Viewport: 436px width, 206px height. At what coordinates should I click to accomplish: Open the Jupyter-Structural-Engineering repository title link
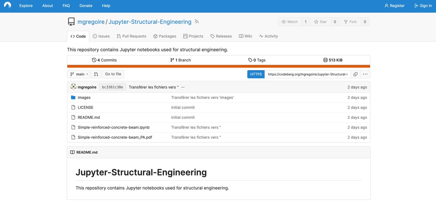click(150, 22)
